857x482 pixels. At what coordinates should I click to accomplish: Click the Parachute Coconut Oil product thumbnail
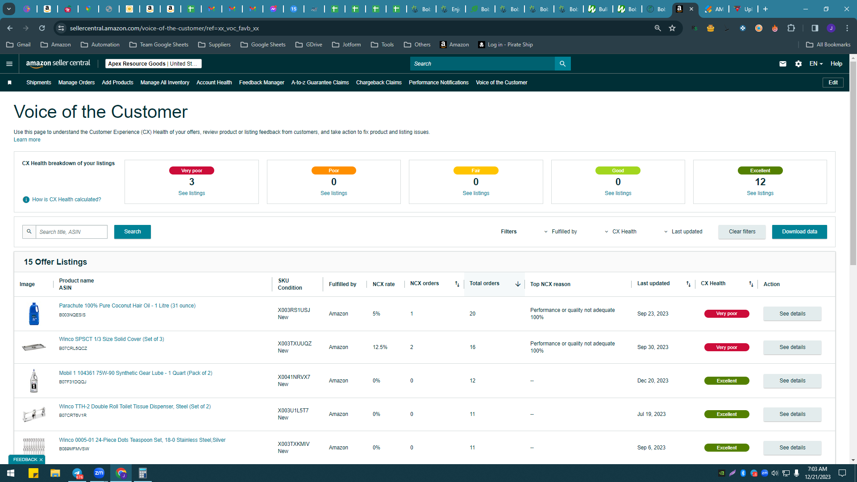pos(34,314)
